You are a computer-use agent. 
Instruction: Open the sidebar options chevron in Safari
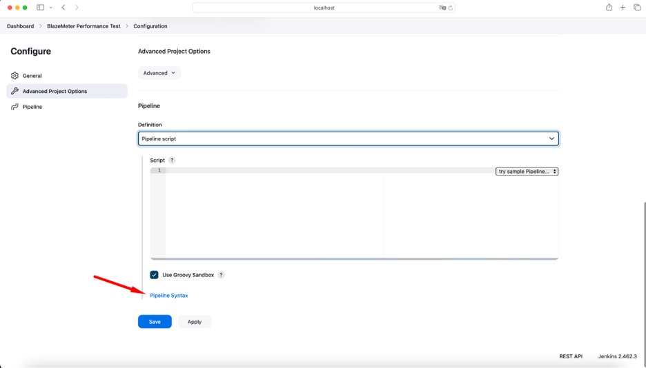click(50, 8)
